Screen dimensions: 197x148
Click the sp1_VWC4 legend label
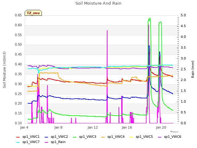116,137
